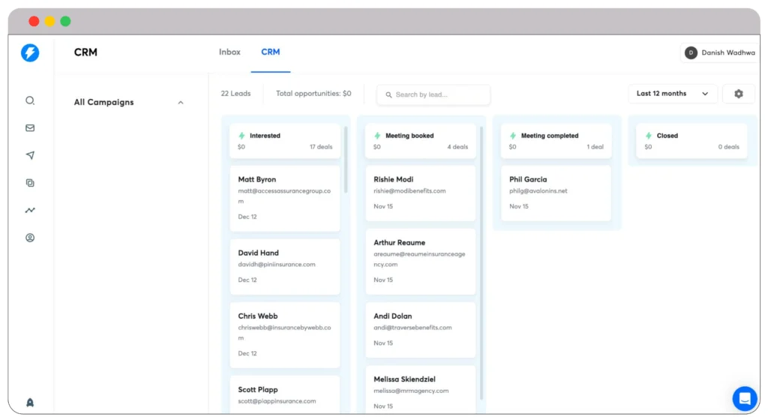
Task: Click the 1 deal count
Action: click(x=595, y=146)
